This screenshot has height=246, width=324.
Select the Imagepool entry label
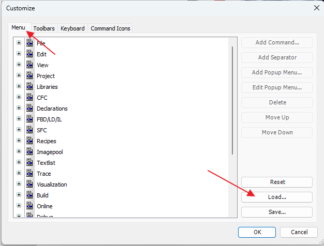click(50, 152)
